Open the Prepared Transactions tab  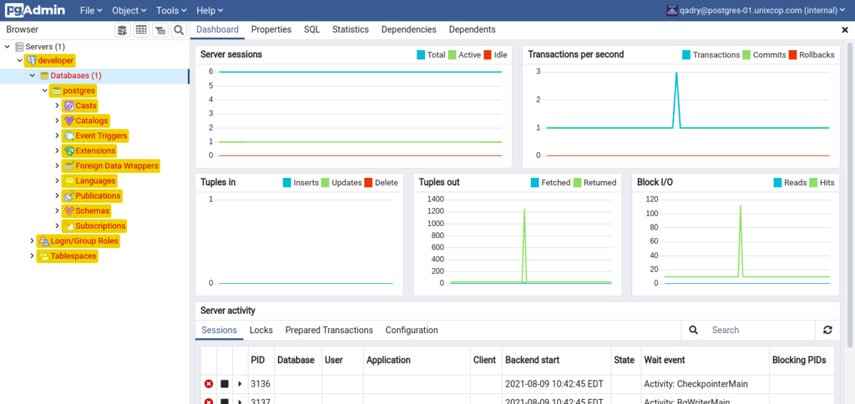coord(329,330)
